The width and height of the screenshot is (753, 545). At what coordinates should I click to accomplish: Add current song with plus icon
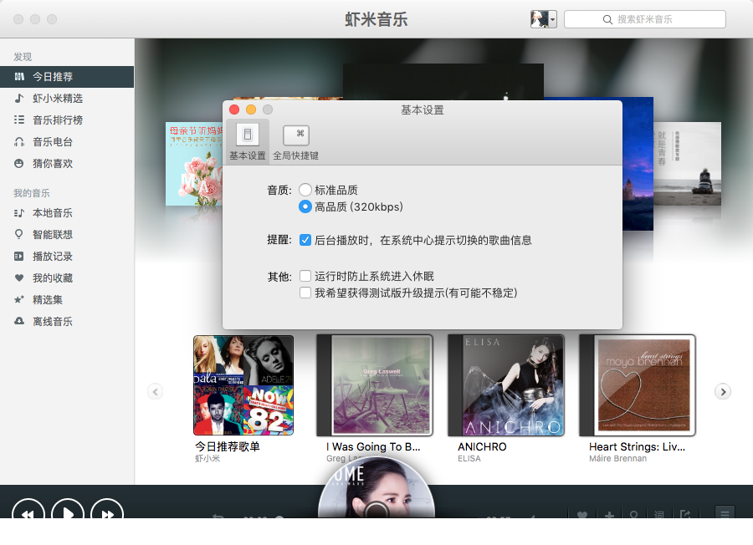pyautogui.click(x=609, y=514)
